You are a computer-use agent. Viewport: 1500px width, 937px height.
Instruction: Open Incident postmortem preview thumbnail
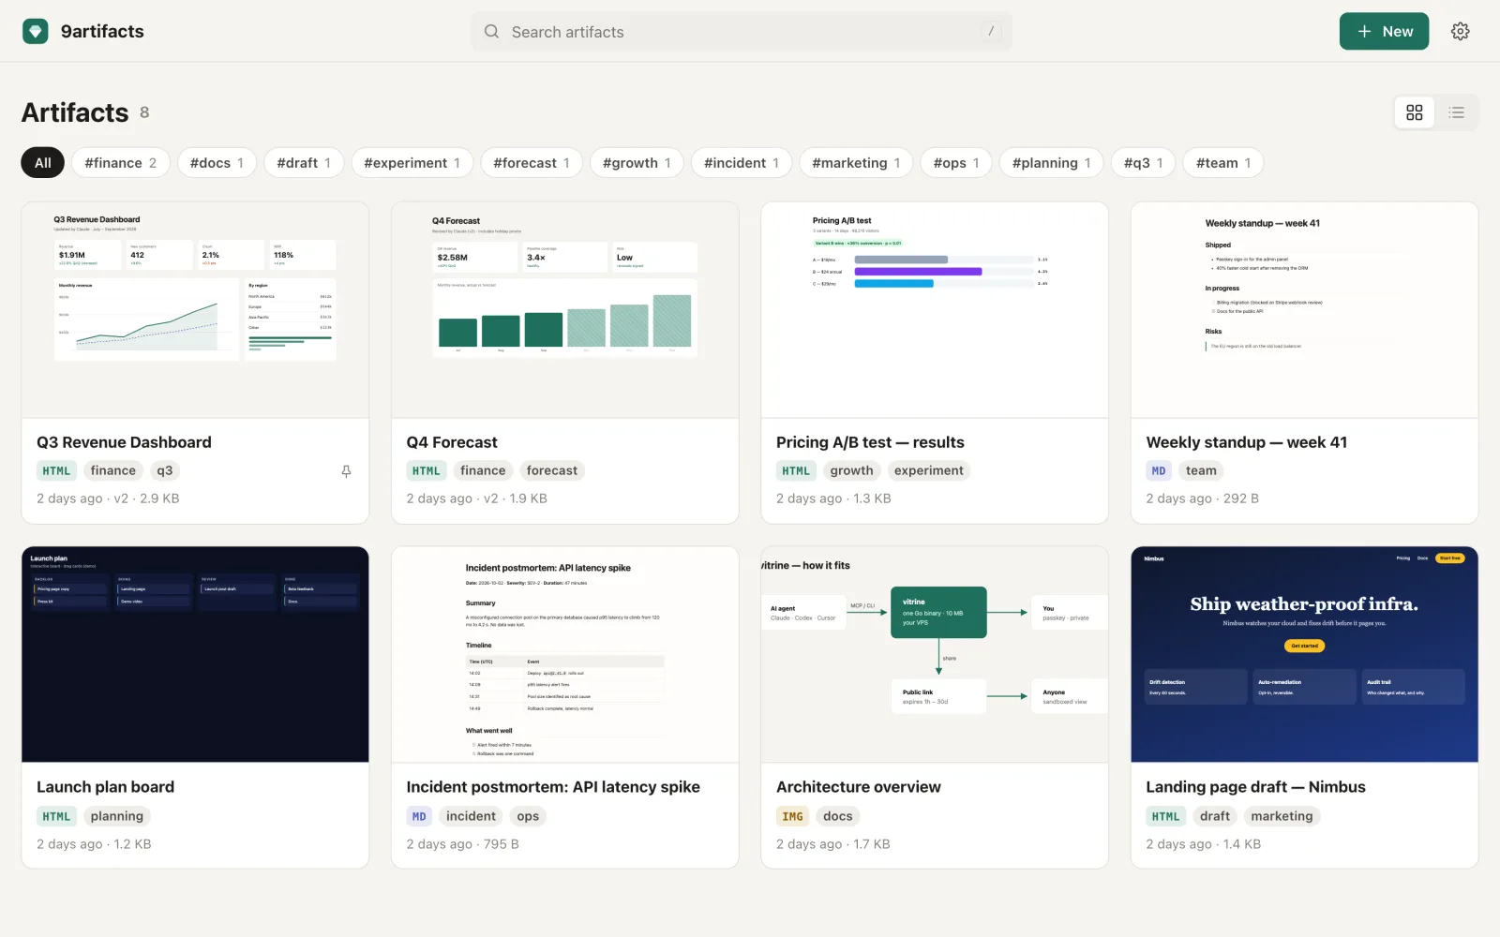click(x=565, y=655)
